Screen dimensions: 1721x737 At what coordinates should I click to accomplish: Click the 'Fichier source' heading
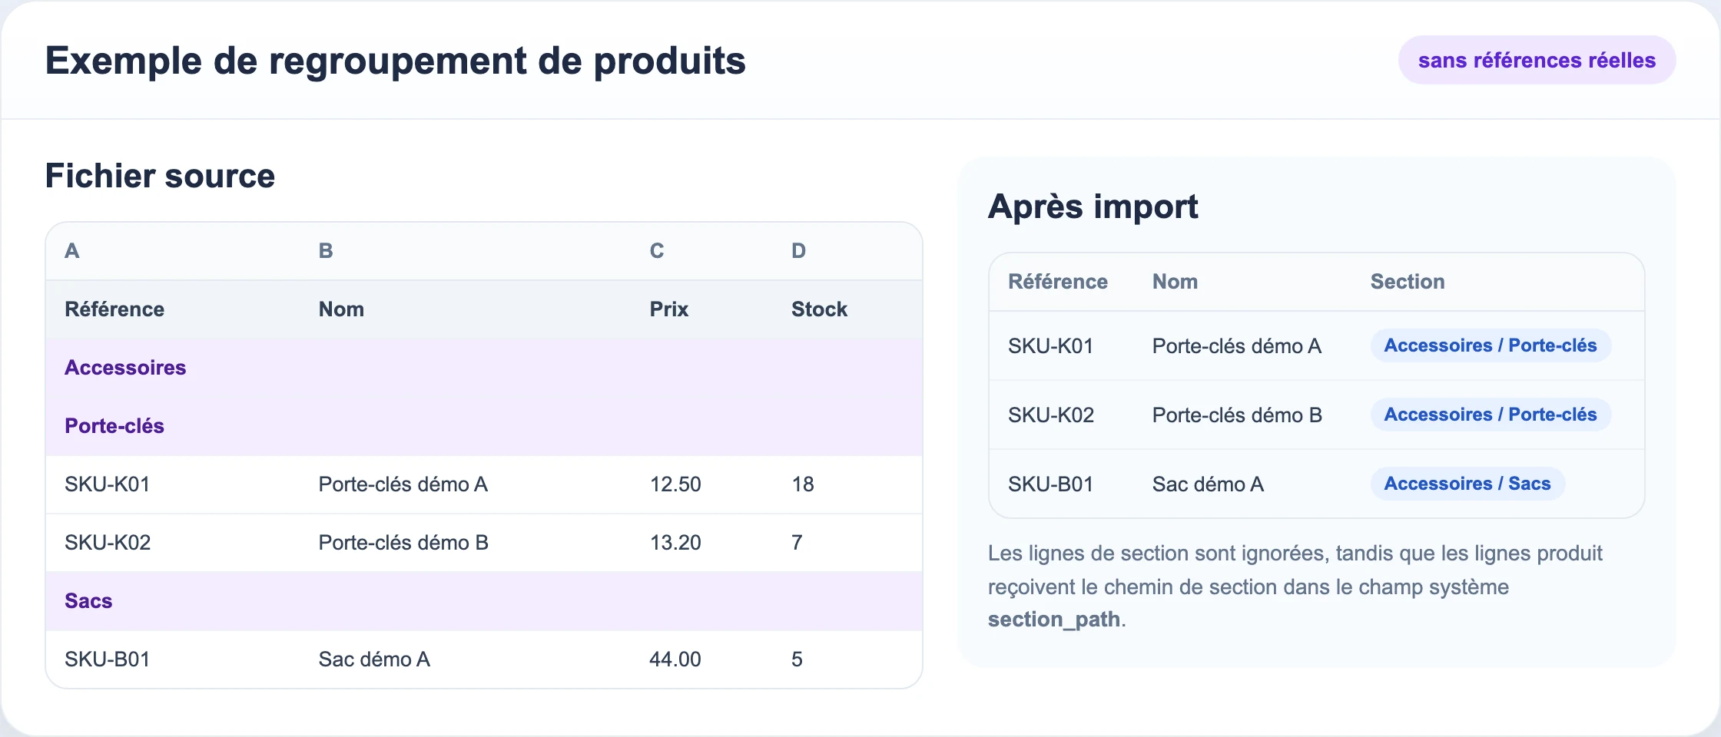tap(160, 176)
